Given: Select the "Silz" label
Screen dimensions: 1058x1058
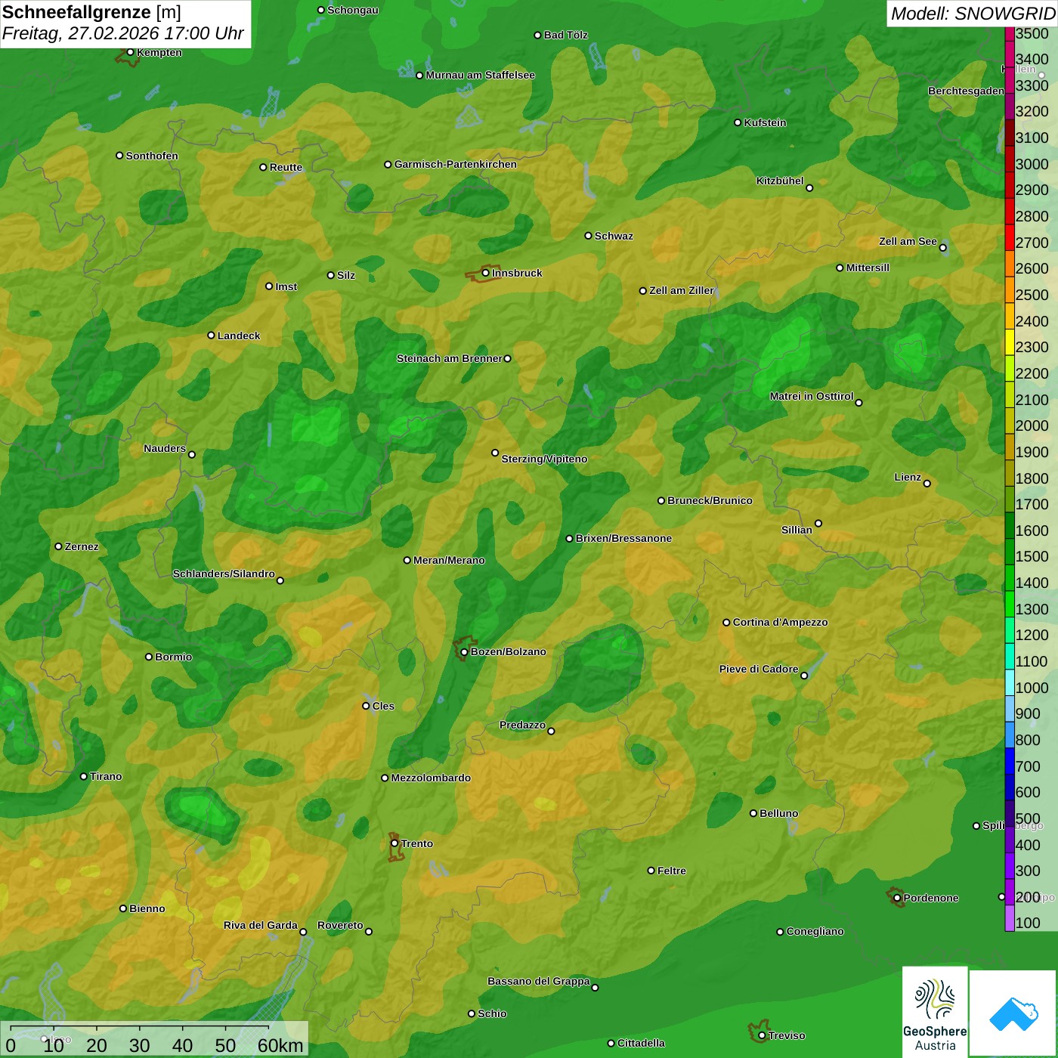Looking at the screenshot, I should [x=346, y=275].
